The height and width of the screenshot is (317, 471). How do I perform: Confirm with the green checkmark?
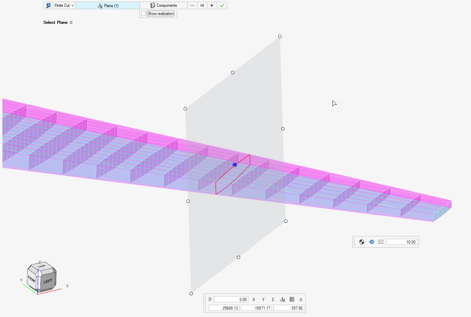click(x=222, y=6)
